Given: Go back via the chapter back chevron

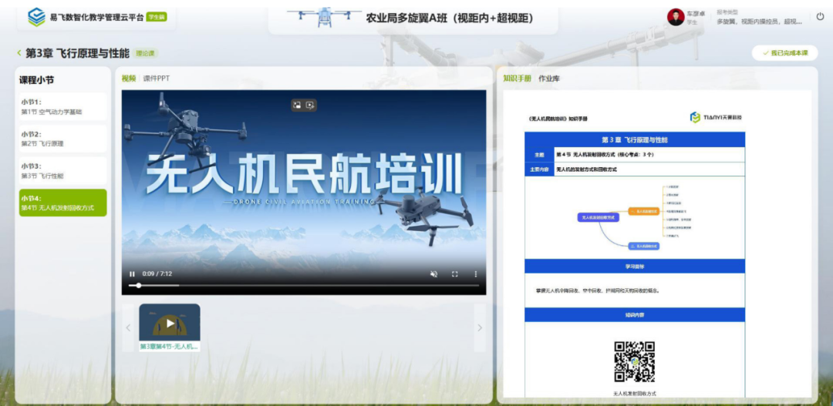Looking at the screenshot, I should click(19, 53).
